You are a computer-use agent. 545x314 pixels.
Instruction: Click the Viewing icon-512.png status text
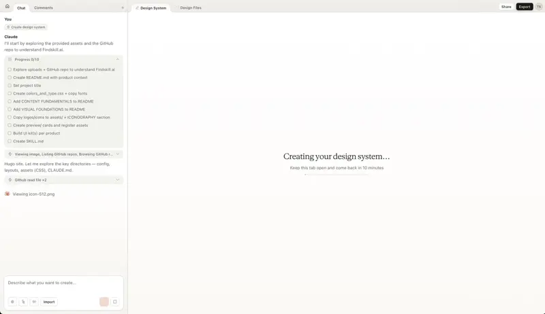click(33, 194)
